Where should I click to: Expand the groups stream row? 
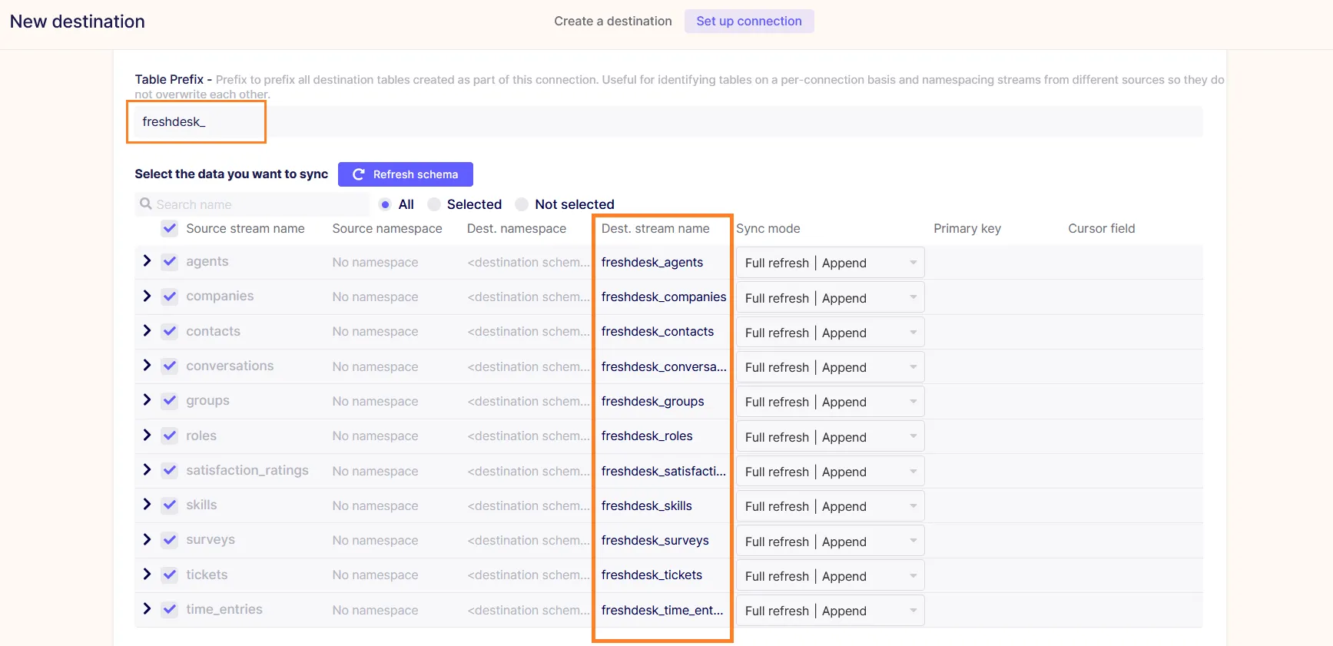pos(147,400)
